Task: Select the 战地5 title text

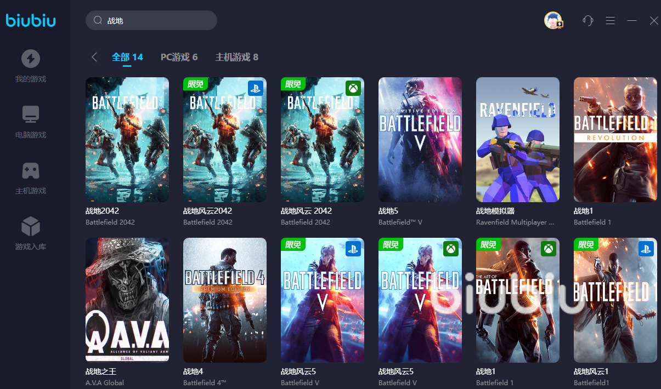Action: pyautogui.click(x=388, y=211)
